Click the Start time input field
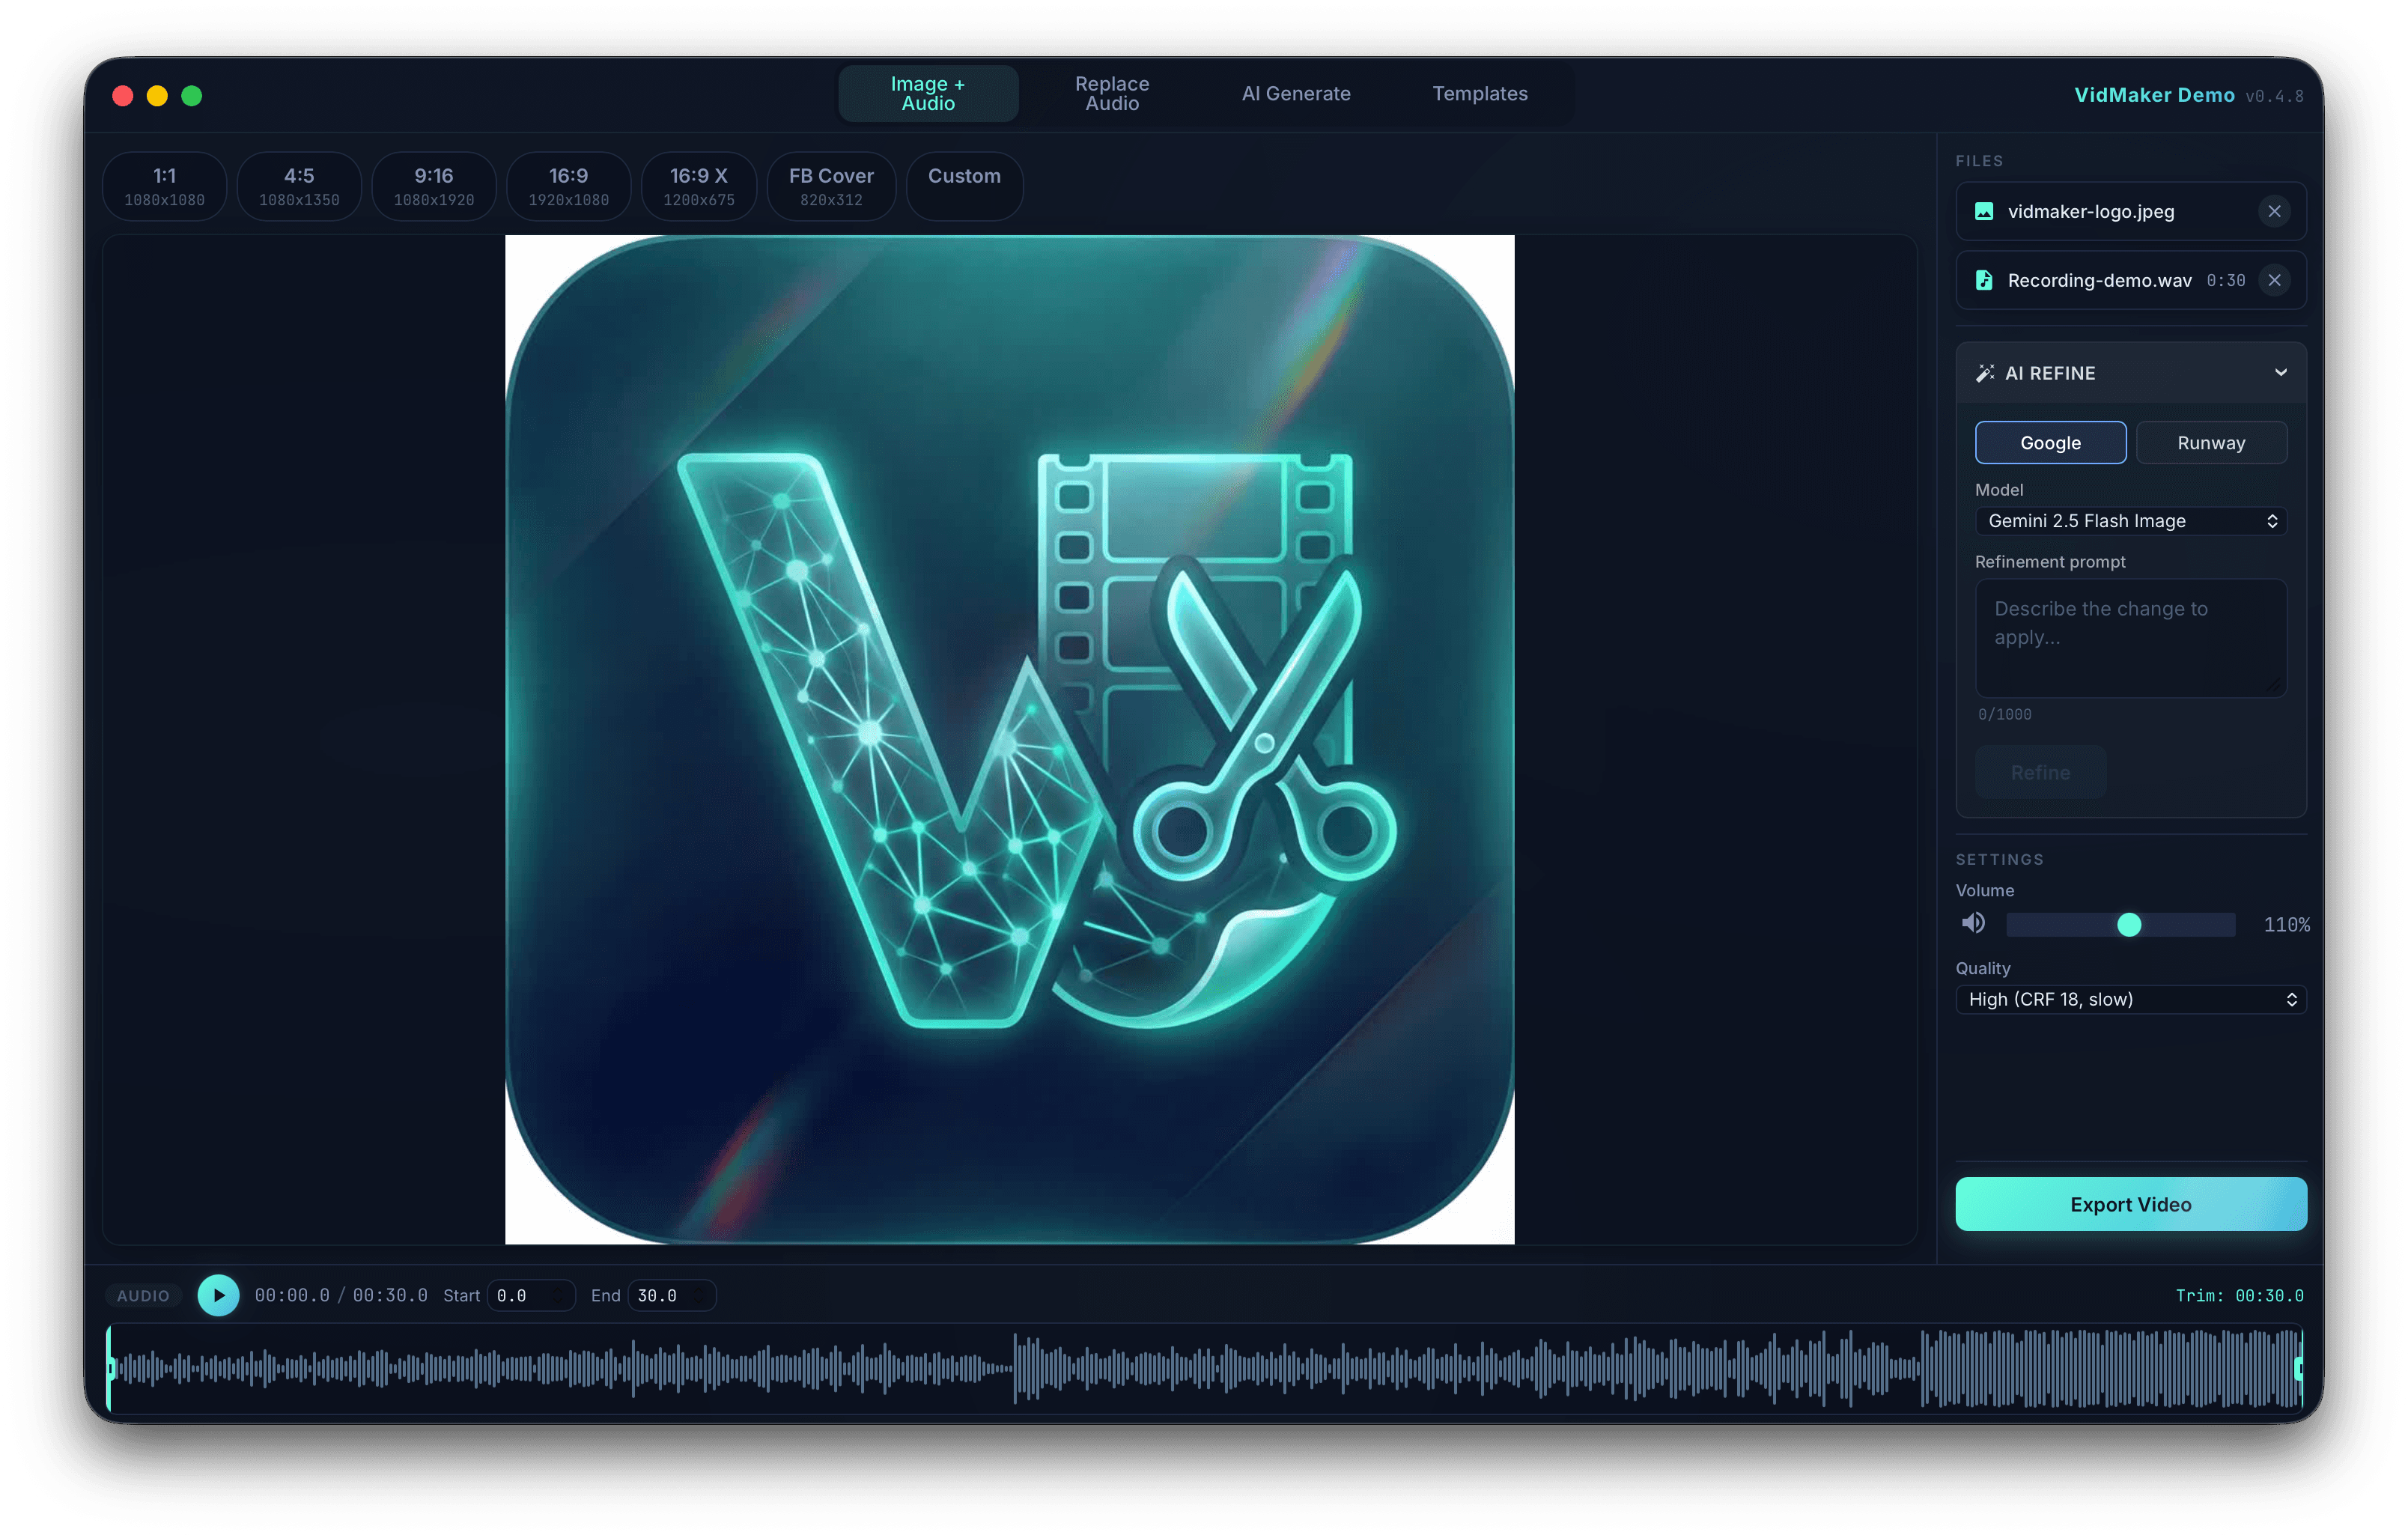Image resolution: width=2408 pixels, height=1535 pixels. [531, 1295]
